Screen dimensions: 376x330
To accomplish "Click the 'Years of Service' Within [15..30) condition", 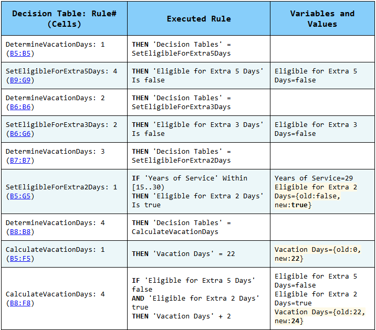I will tap(189, 183).
